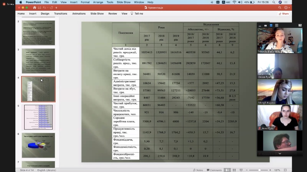Switch to the Design ribbon tab

coord(45,14)
